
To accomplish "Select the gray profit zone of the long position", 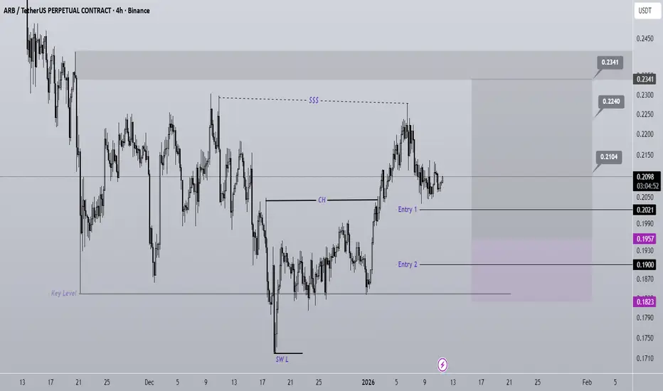I will tap(531, 159).
